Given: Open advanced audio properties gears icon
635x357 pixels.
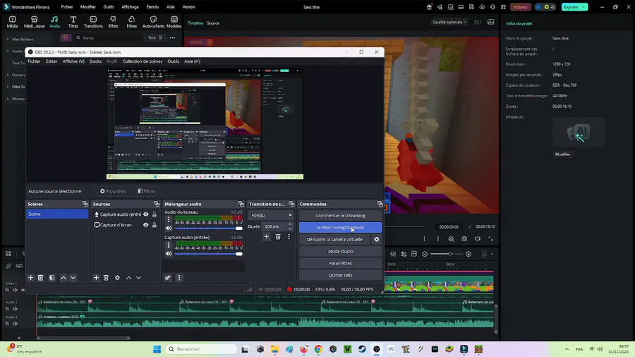Looking at the screenshot, I should (168, 278).
